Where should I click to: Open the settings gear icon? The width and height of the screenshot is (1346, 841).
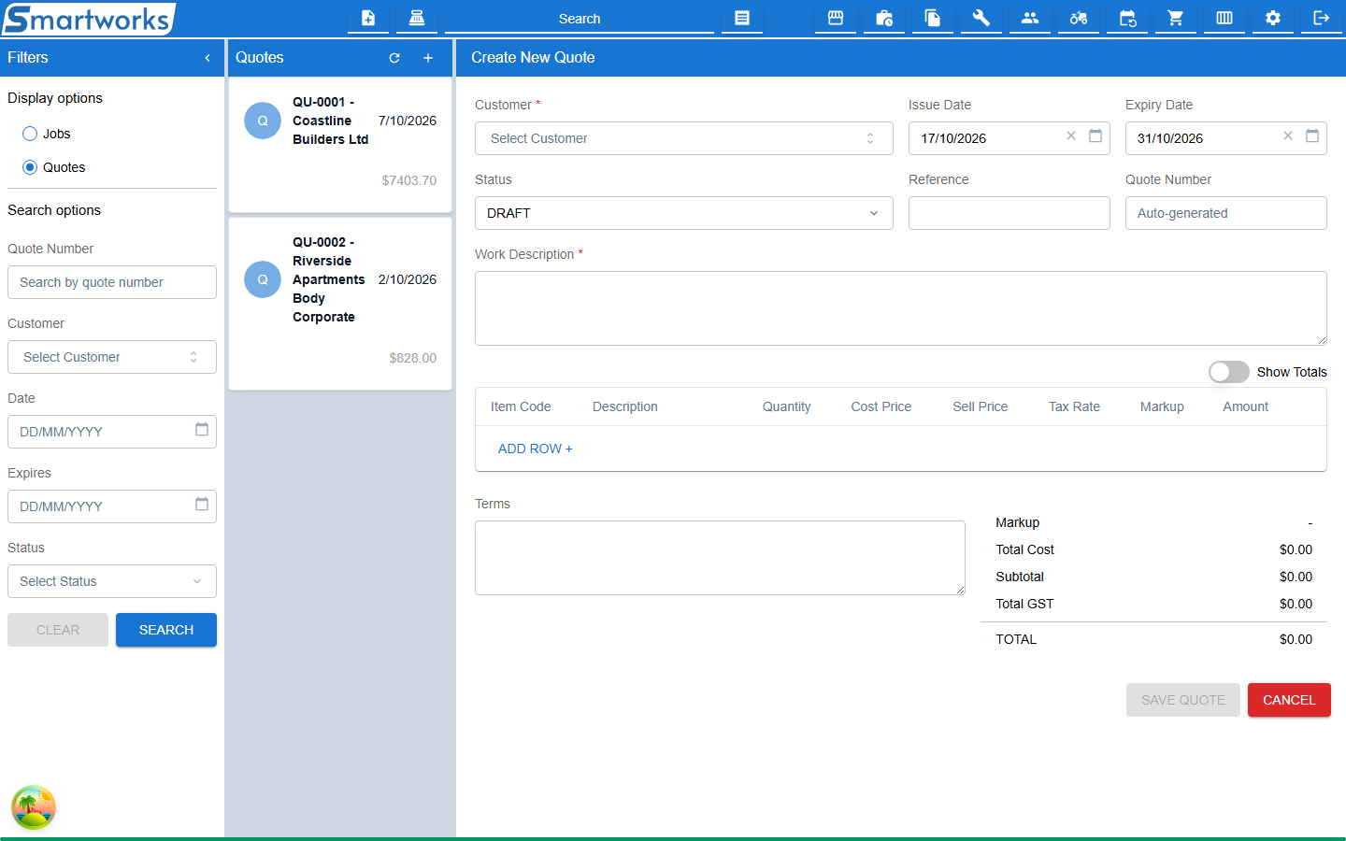[x=1273, y=18]
